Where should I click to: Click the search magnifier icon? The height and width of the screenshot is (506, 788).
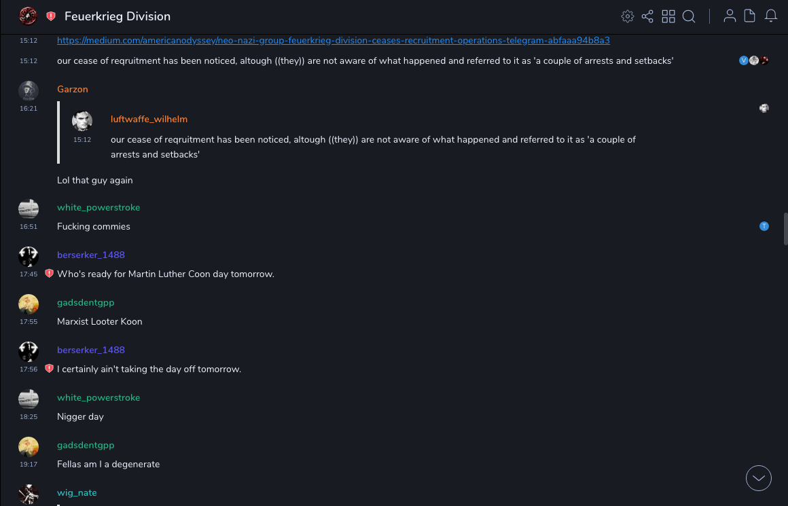click(x=689, y=16)
